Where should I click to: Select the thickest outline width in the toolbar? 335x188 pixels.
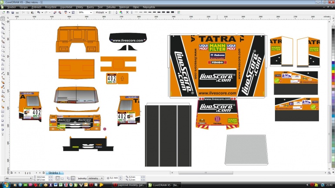point(173,12)
